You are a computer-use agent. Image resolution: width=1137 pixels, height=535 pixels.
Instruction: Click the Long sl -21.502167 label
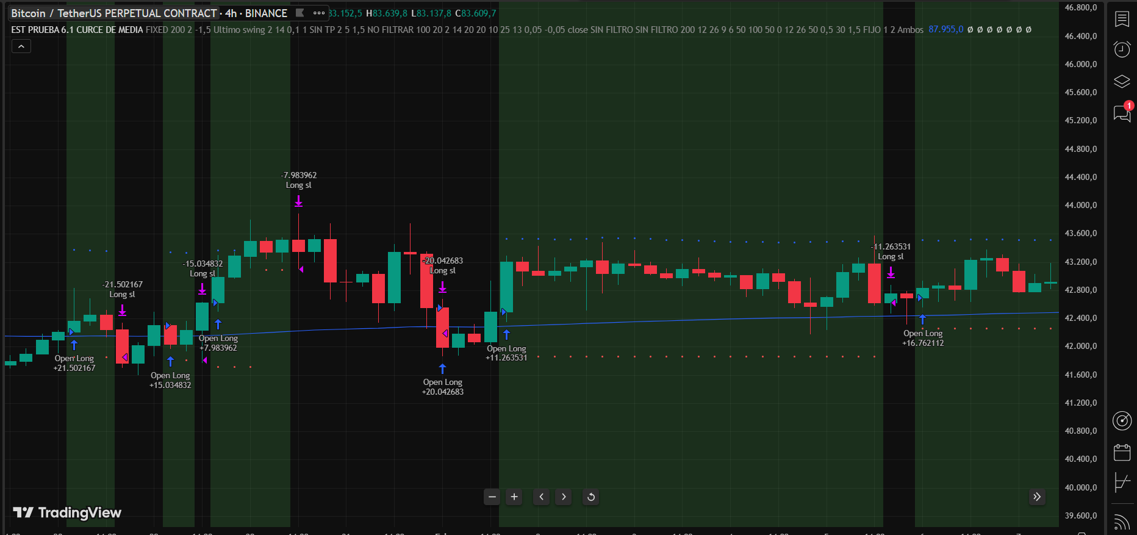pyautogui.click(x=122, y=289)
